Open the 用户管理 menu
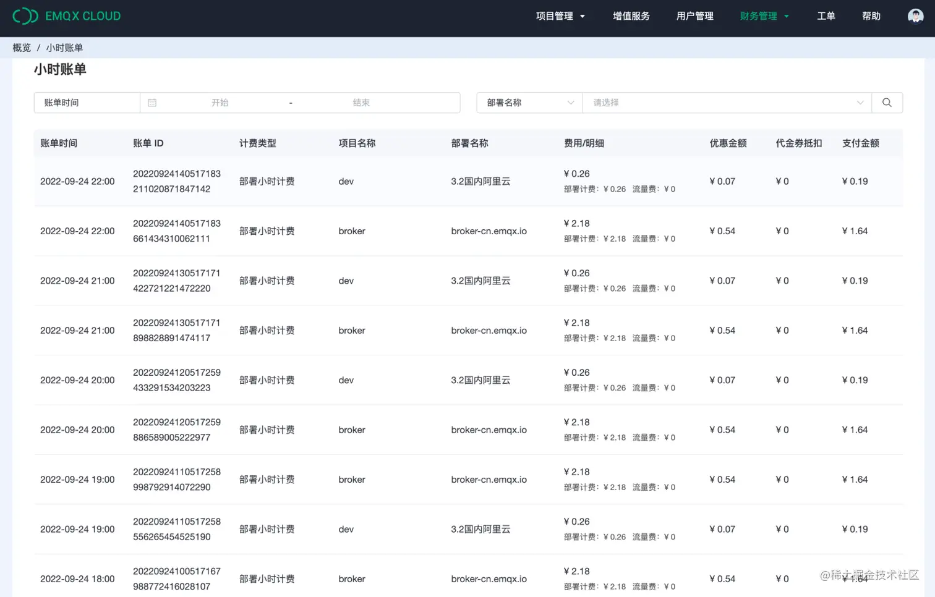This screenshot has width=935, height=597. (694, 16)
